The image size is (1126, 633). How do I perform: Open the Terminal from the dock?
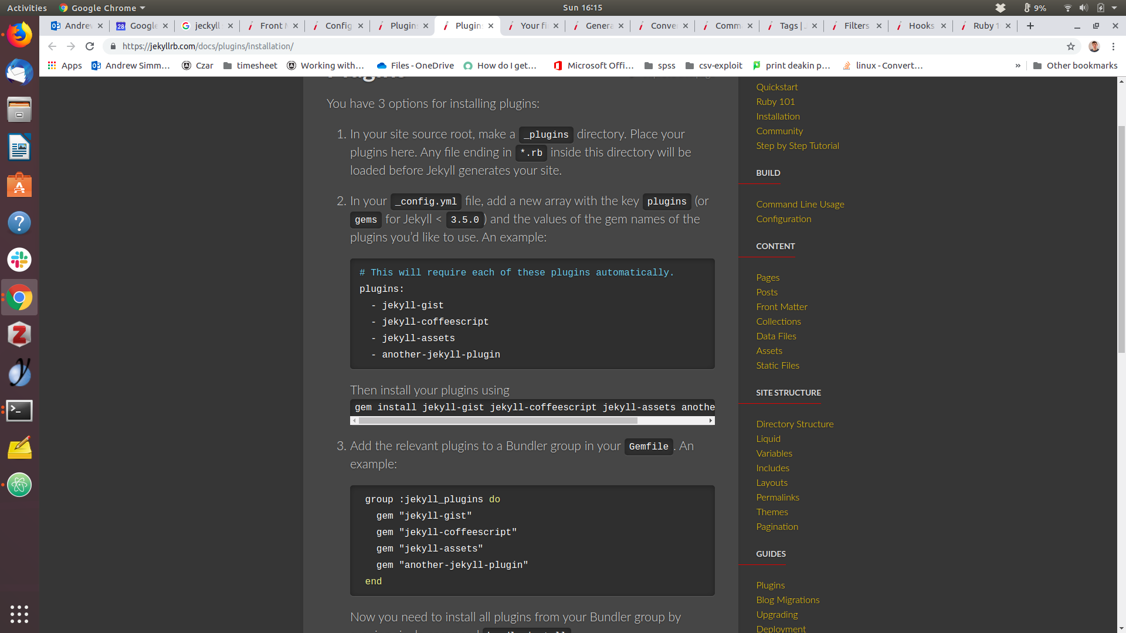coord(19,410)
